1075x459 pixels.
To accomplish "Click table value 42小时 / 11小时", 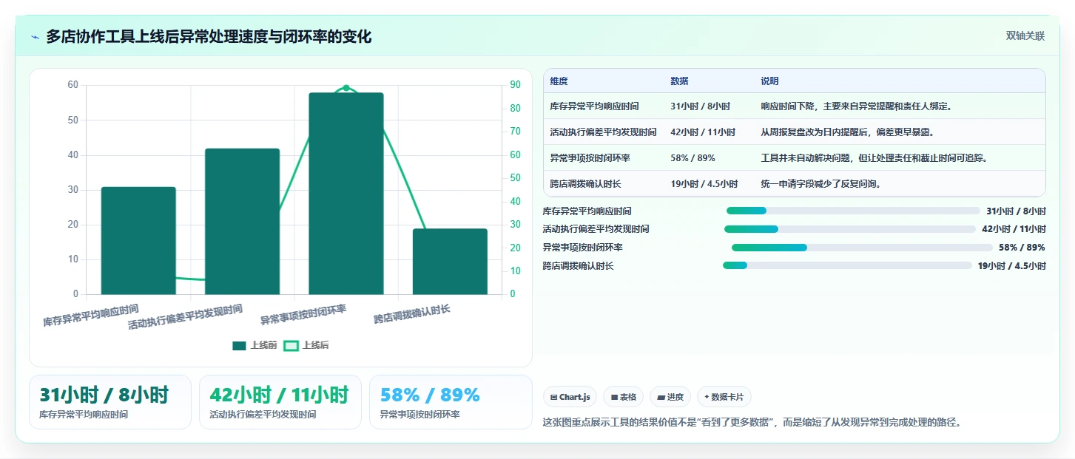I will (x=703, y=132).
